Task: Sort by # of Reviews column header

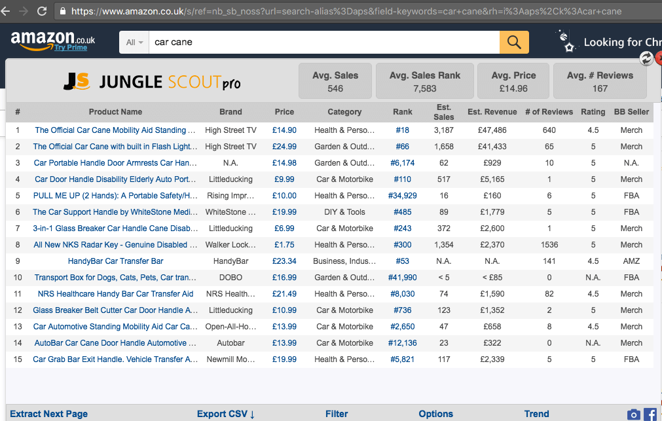Action: [x=549, y=112]
